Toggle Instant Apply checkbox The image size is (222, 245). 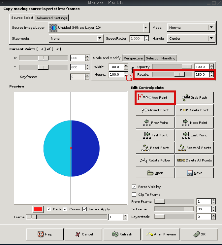pos(84,209)
